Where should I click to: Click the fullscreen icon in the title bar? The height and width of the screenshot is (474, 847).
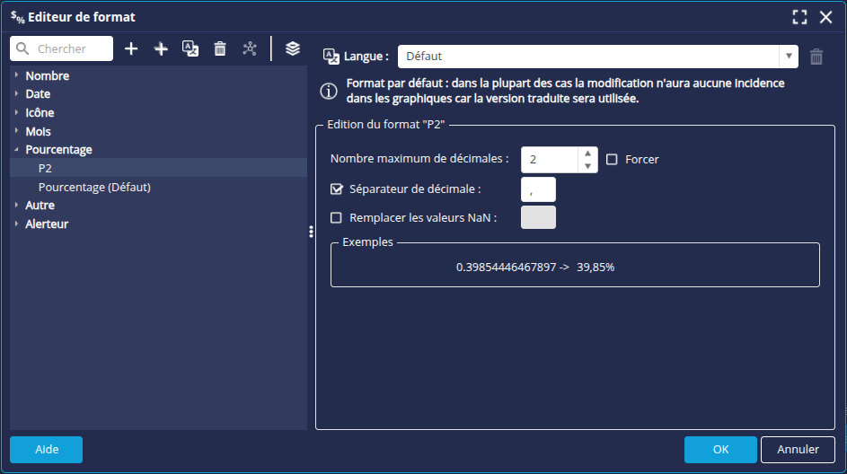click(799, 17)
